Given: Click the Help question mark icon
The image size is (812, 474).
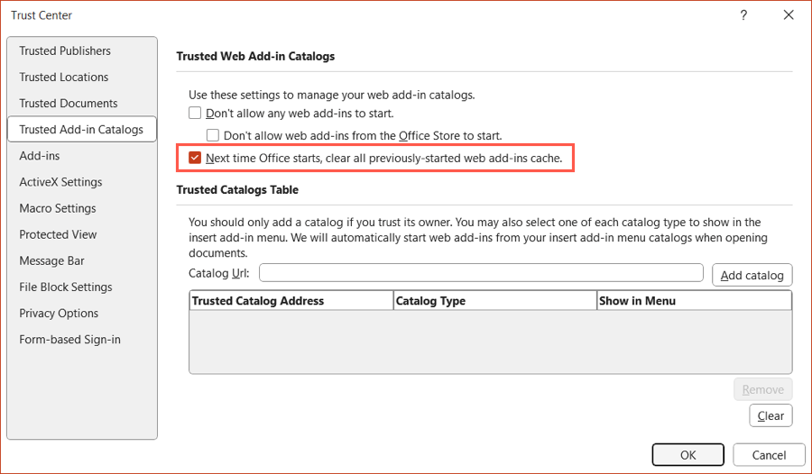Looking at the screenshot, I should click(x=743, y=15).
